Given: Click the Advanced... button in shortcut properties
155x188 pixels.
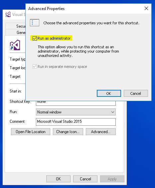Looking at the screenshot, I should pyautogui.click(x=101, y=132).
